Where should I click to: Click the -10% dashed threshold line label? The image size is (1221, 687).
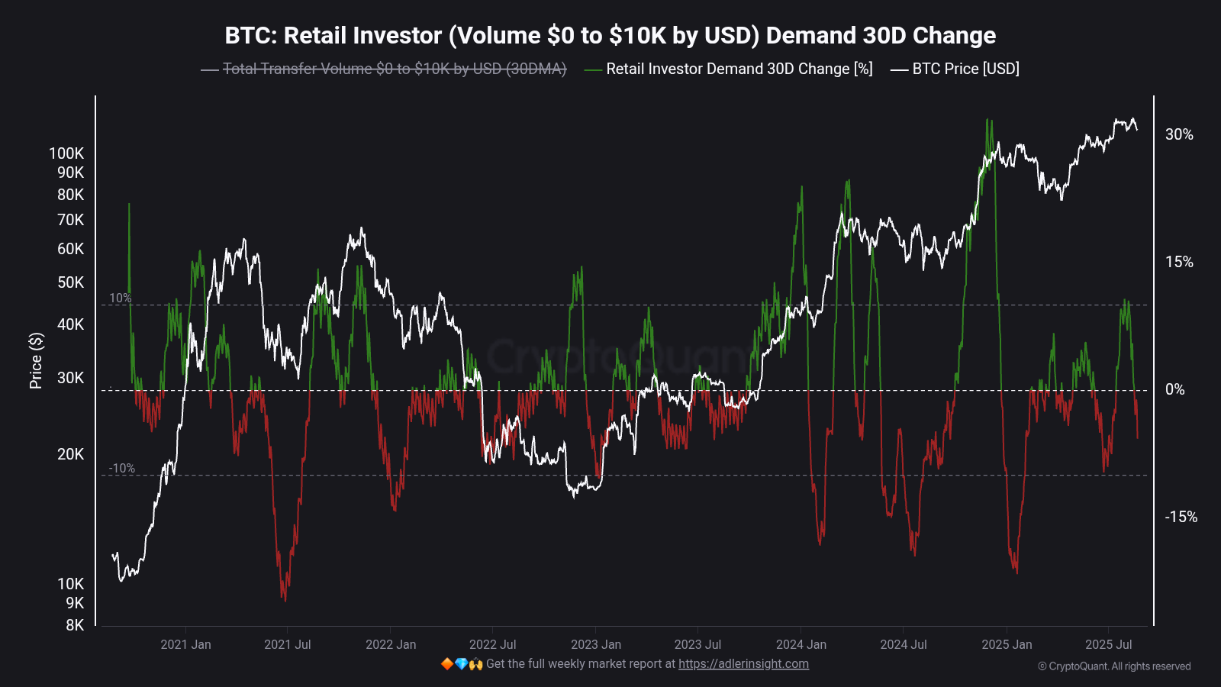123,468
